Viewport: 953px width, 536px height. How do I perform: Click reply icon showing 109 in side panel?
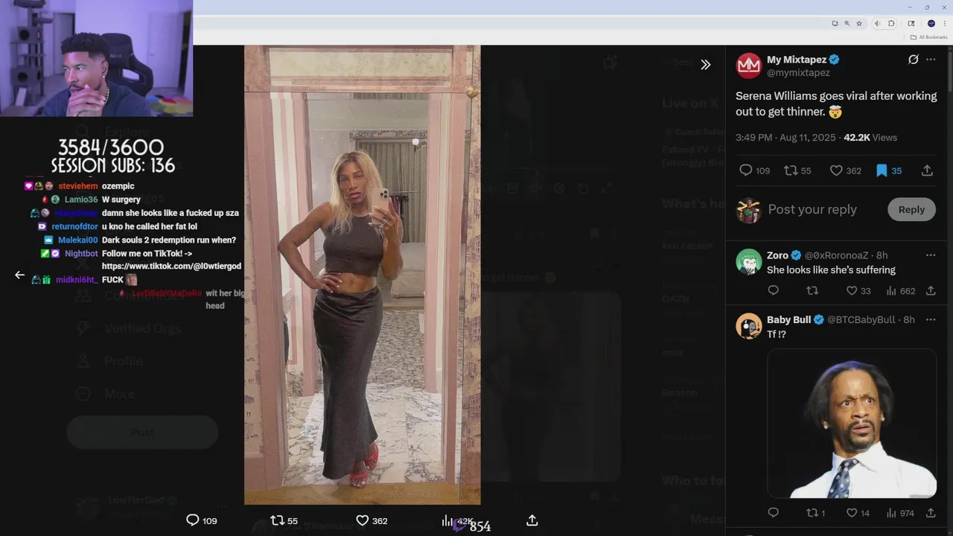pos(753,170)
